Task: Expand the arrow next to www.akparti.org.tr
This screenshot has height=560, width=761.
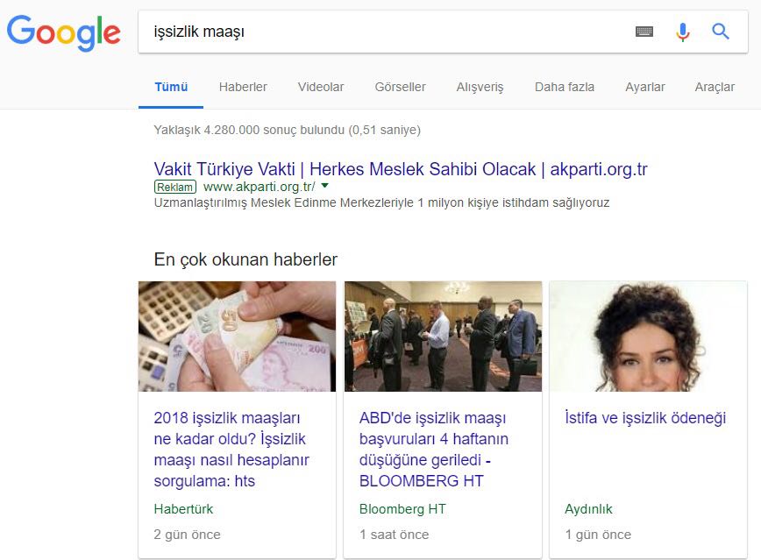Action: [324, 187]
